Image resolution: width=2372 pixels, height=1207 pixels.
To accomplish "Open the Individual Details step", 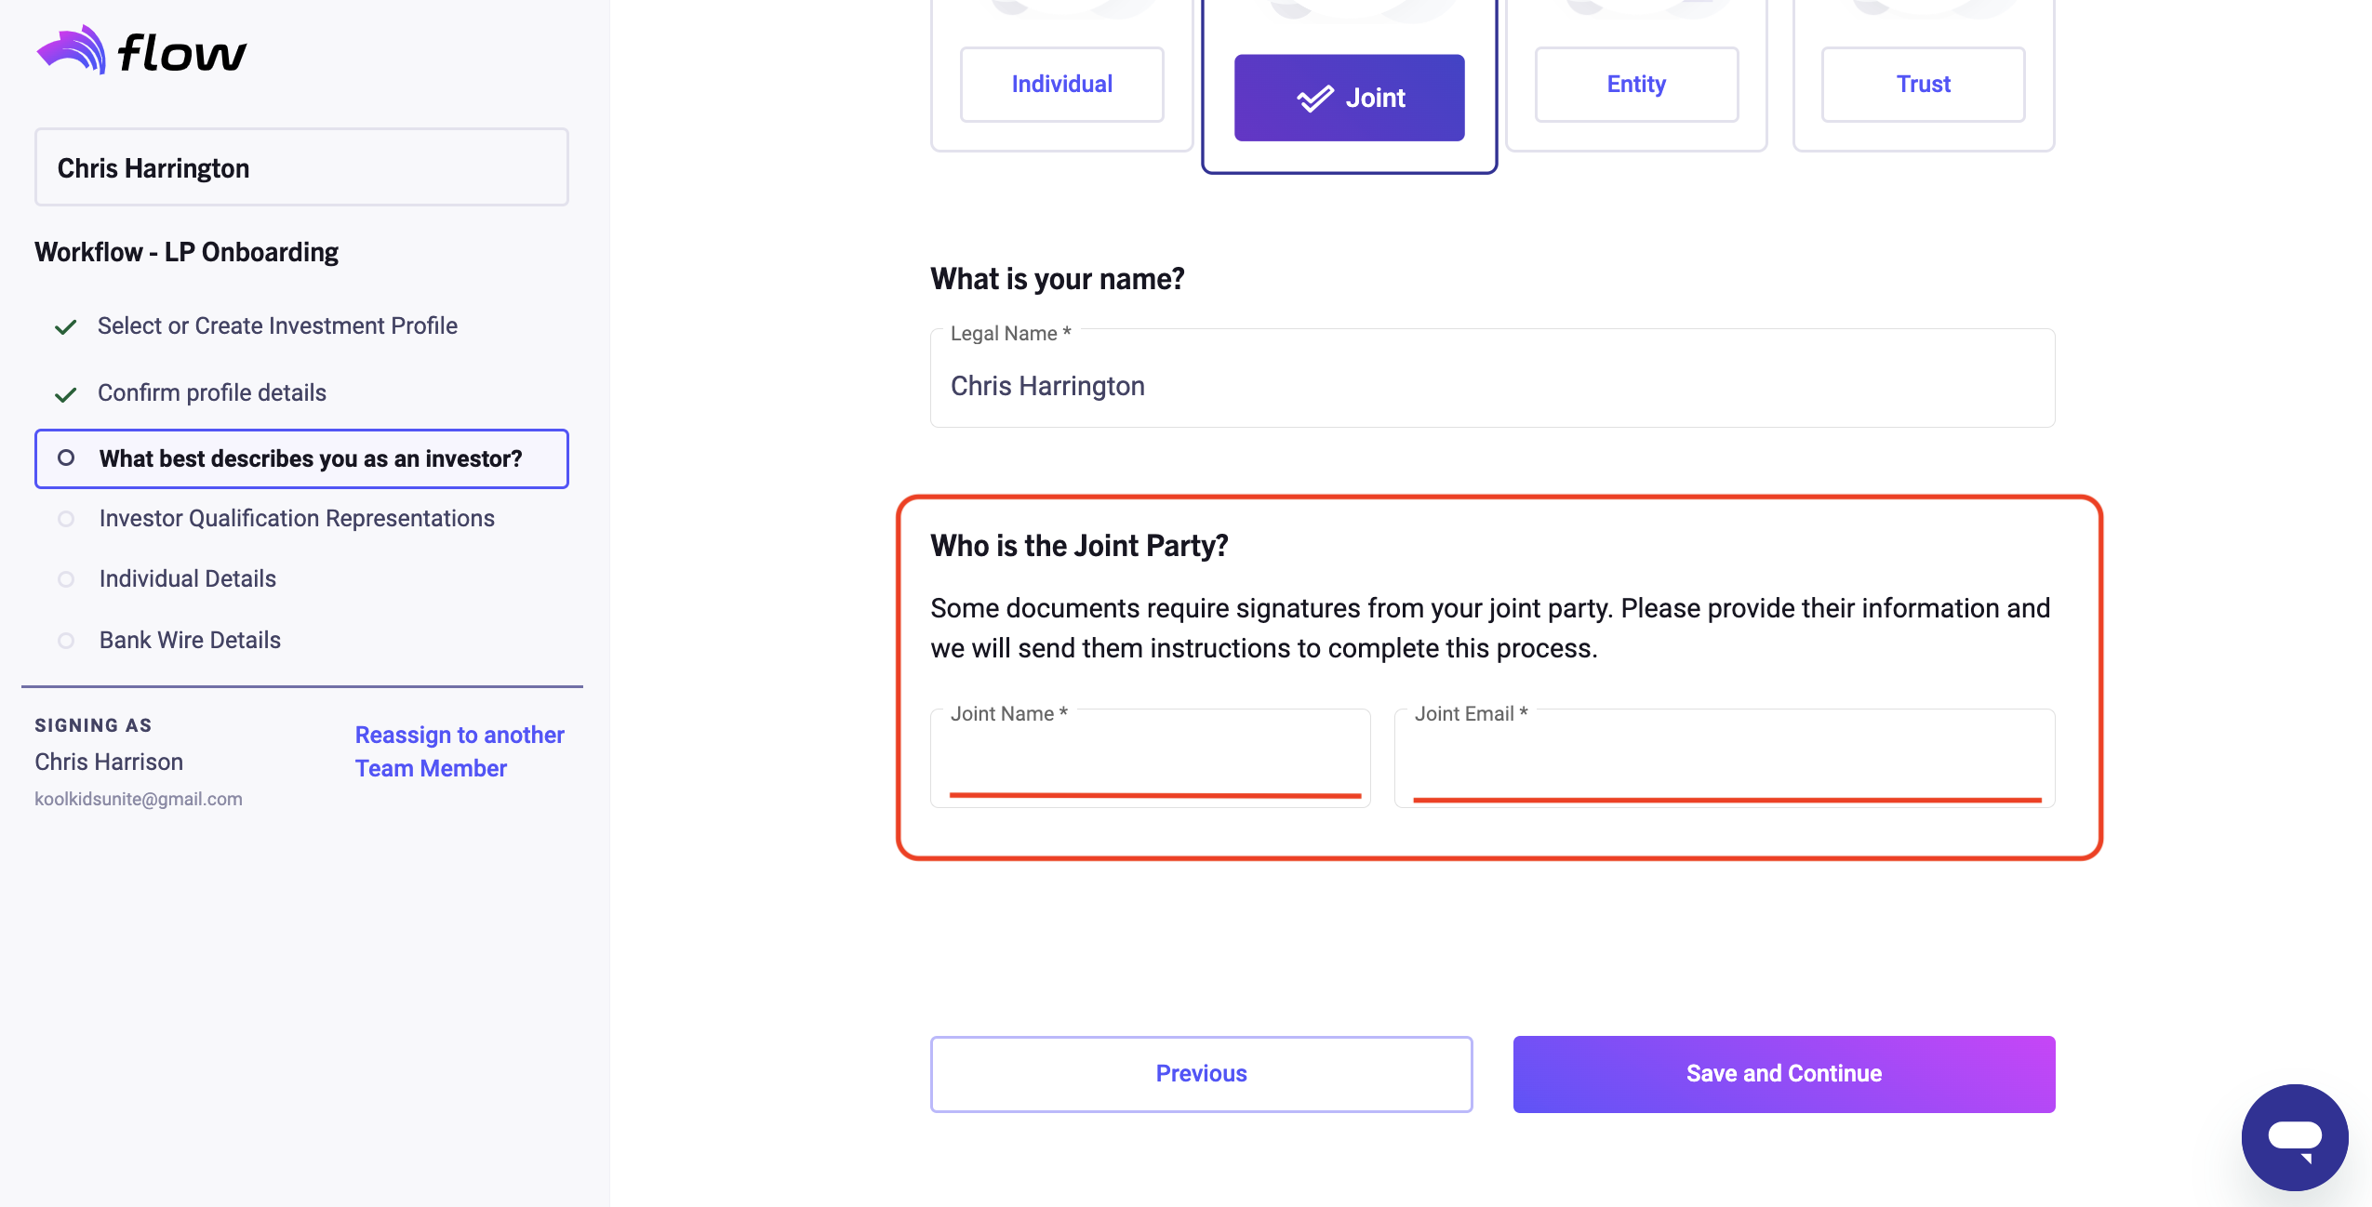I will [188, 578].
